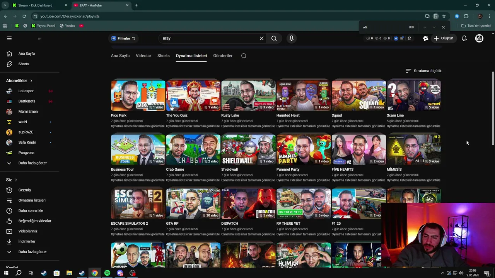
Task: Open the Tüm Yer İşaretleri bookmarks folder
Action: (476, 26)
